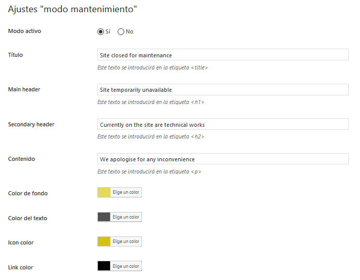360x280 pixels.
Task: Click the Título text field
Action: tap(223, 55)
